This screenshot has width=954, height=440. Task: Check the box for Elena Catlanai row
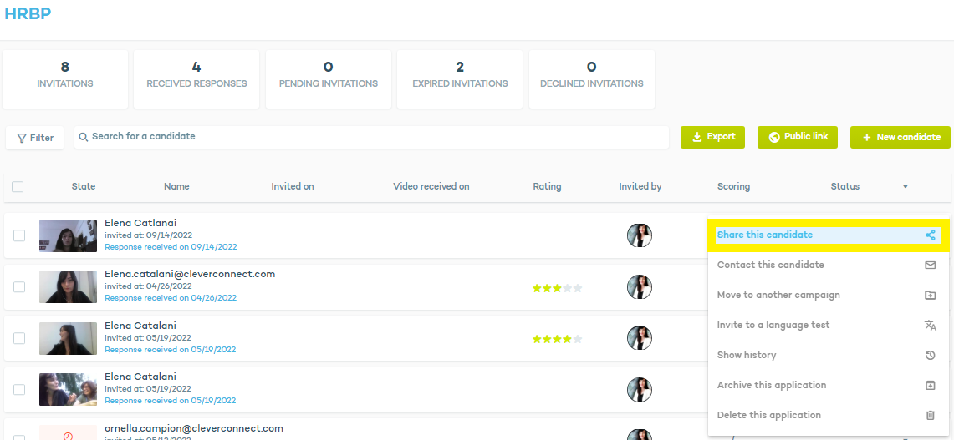[19, 235]
